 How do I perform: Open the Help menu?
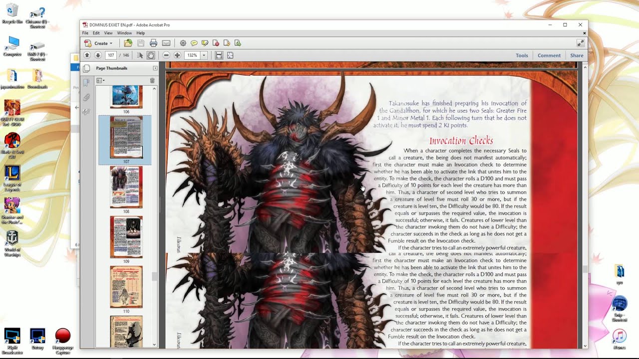click(140, 33)
